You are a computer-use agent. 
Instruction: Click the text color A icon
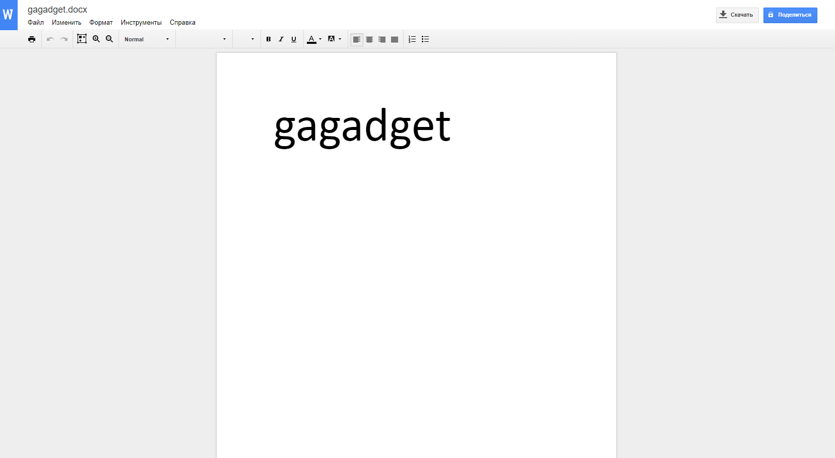pyautogui.click(x=311, y=39)
